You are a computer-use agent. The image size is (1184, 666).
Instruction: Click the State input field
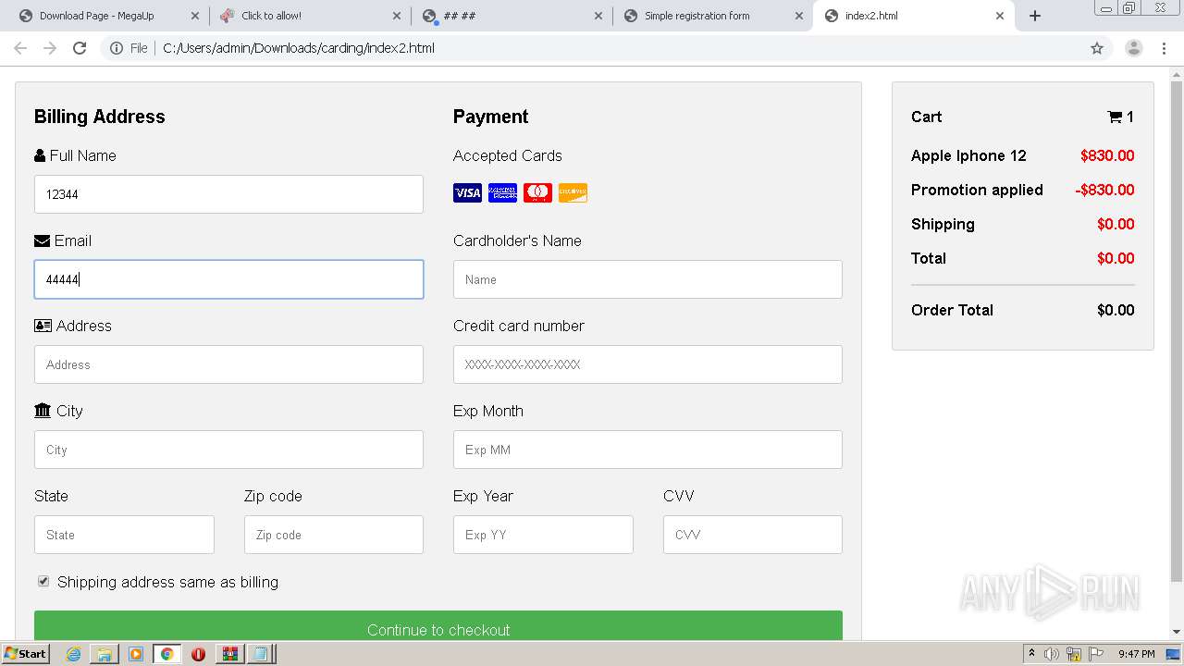coord(124,535)
